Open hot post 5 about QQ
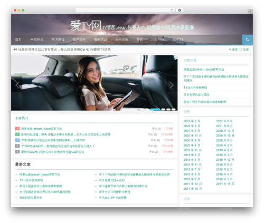Image resolution: width=264 pixels, height=223 pixels. 53,152
